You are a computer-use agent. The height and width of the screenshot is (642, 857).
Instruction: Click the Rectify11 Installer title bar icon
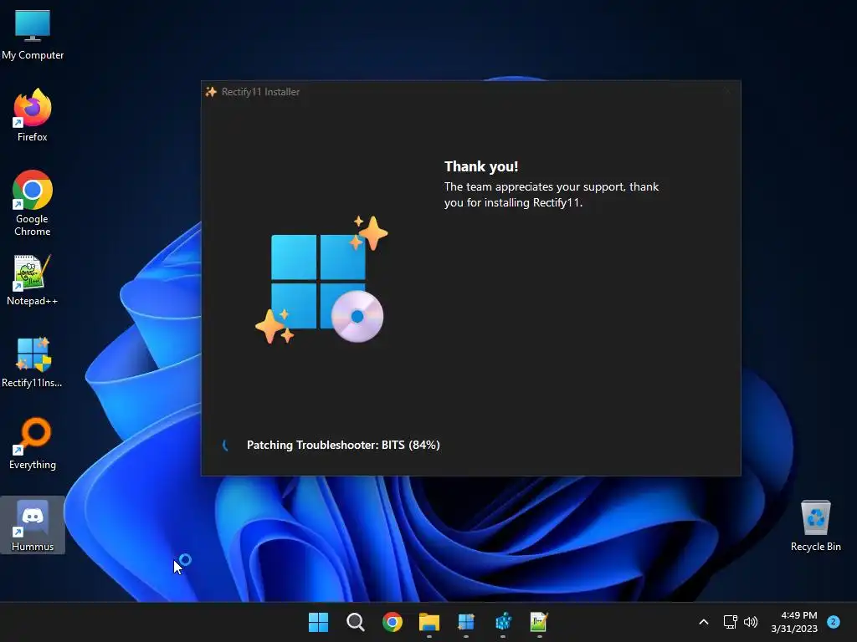(x=211, y=92)
